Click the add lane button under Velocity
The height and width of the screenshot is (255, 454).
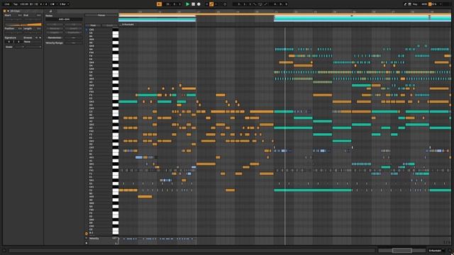[87, 243]
